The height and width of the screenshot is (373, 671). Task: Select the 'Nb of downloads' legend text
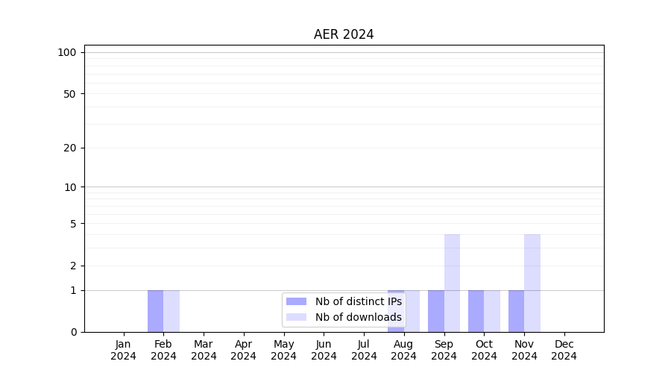(358, 317)
